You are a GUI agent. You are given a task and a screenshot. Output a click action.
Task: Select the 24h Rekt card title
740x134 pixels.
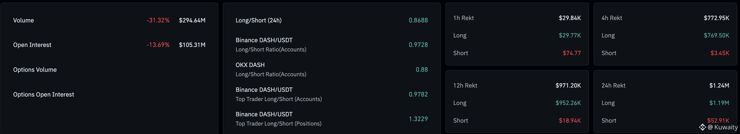(x=613, y=85)
